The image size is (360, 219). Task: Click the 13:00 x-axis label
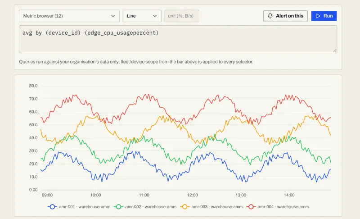point(241,195)
